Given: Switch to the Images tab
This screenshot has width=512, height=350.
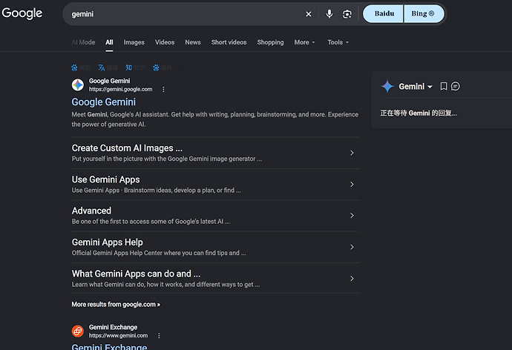Looking at the screenshot, I should click(x=134, y=42).
